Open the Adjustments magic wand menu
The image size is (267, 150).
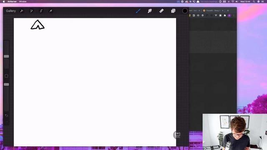32,11
